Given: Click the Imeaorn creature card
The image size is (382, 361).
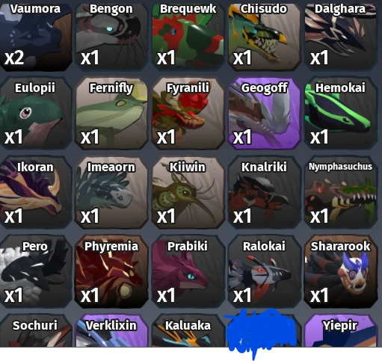Looking at the screenshot, I should (111, 192).
